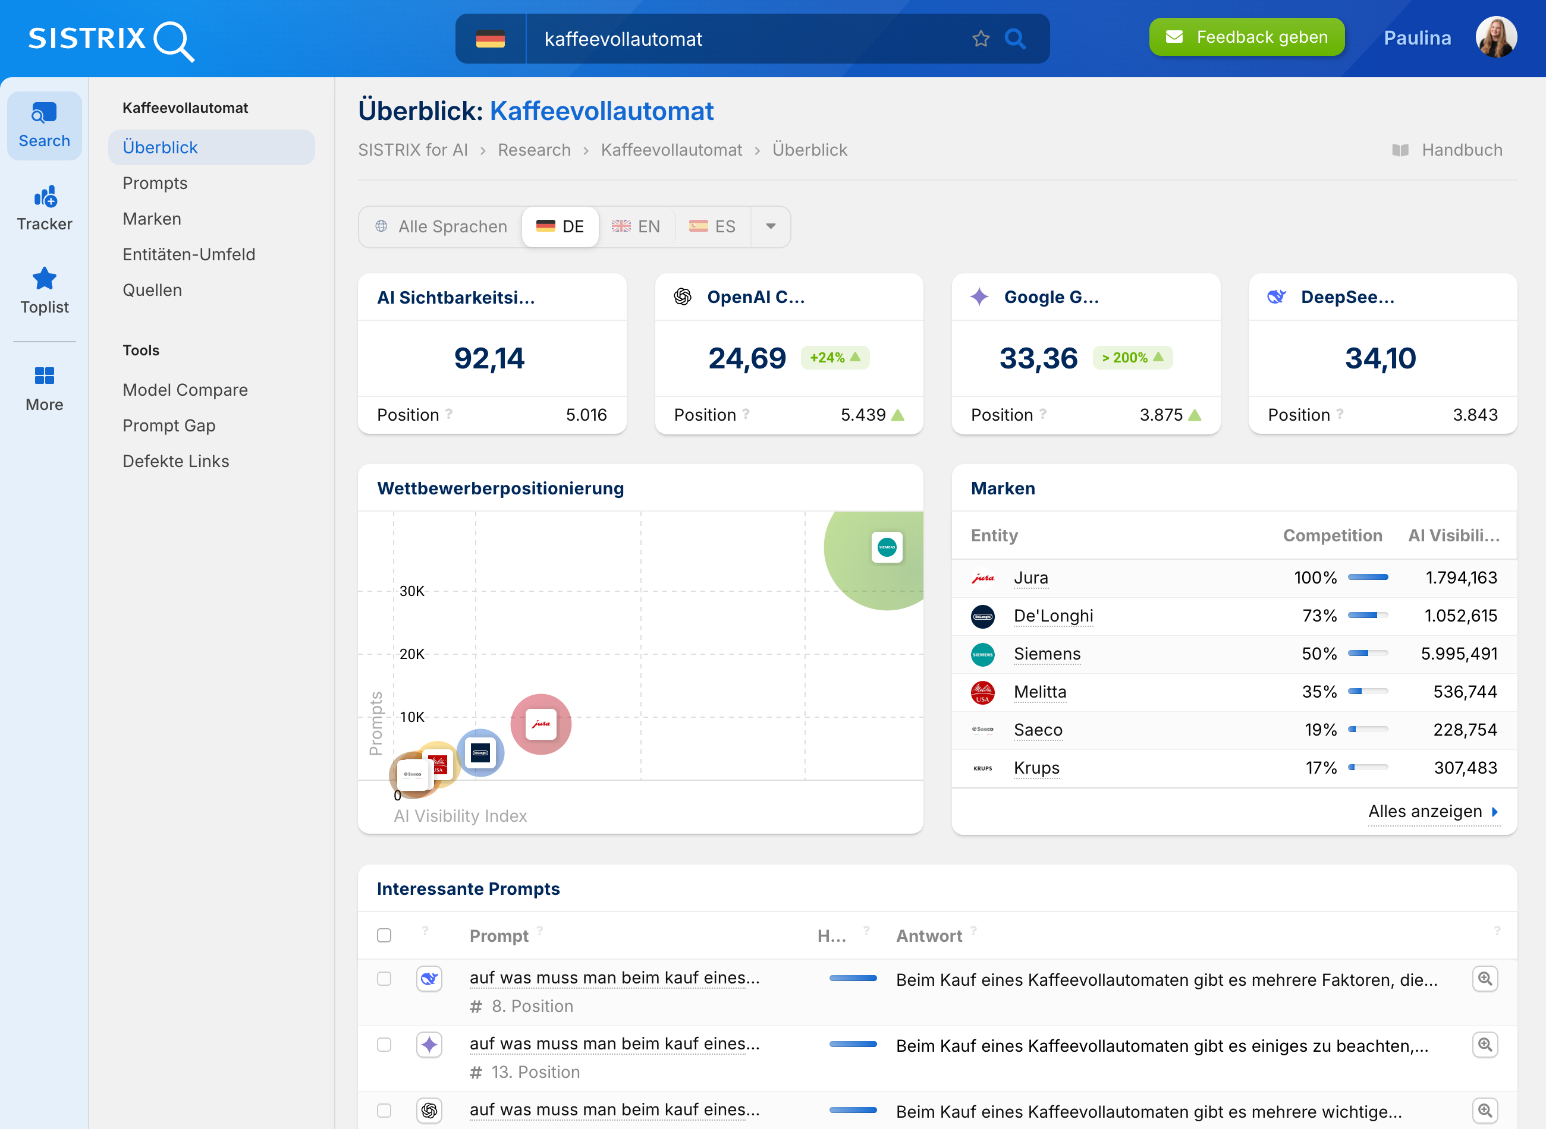Image resolution: width=1546 pixels, height=1129 pixels.
Task: Open Prompts in the sidebar menu
Action: pos(155,183)
